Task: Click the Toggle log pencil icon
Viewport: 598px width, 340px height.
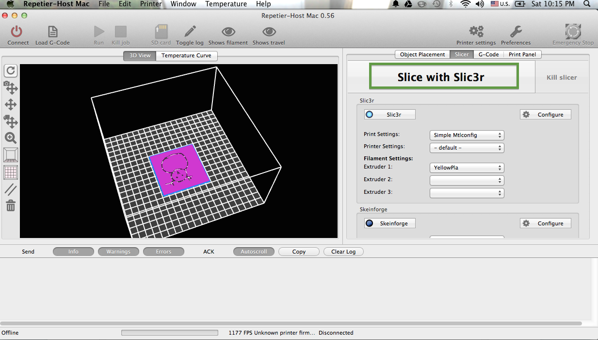Action: (190, 32)
